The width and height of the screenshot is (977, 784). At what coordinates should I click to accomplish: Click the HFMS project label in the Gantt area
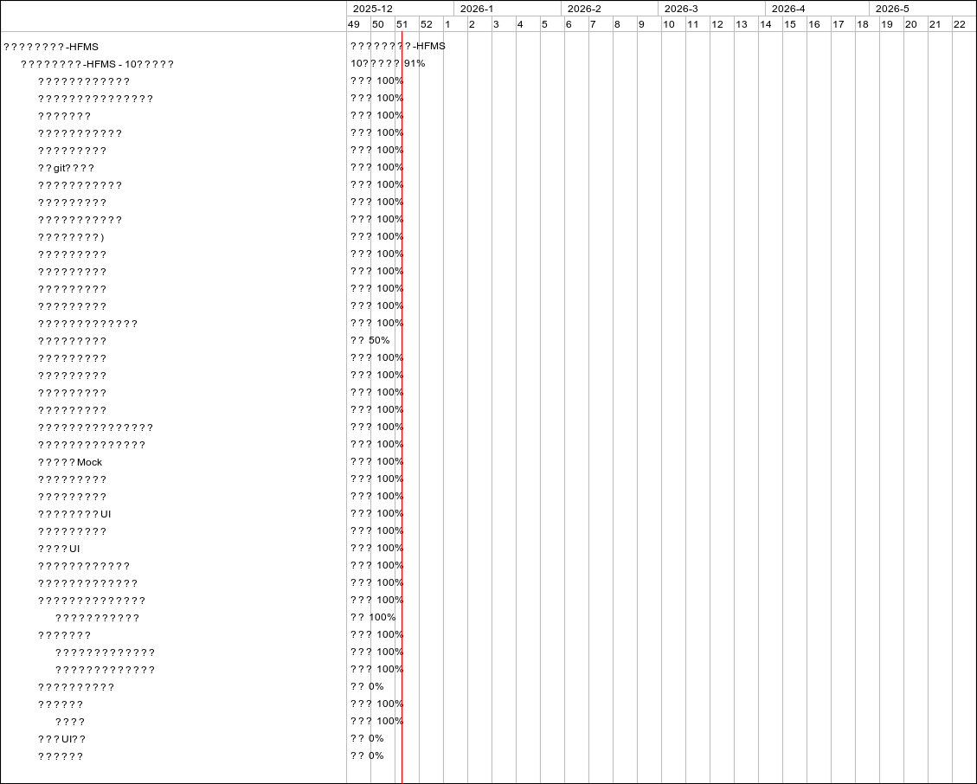pyautogui.click(x=398, y=47)
